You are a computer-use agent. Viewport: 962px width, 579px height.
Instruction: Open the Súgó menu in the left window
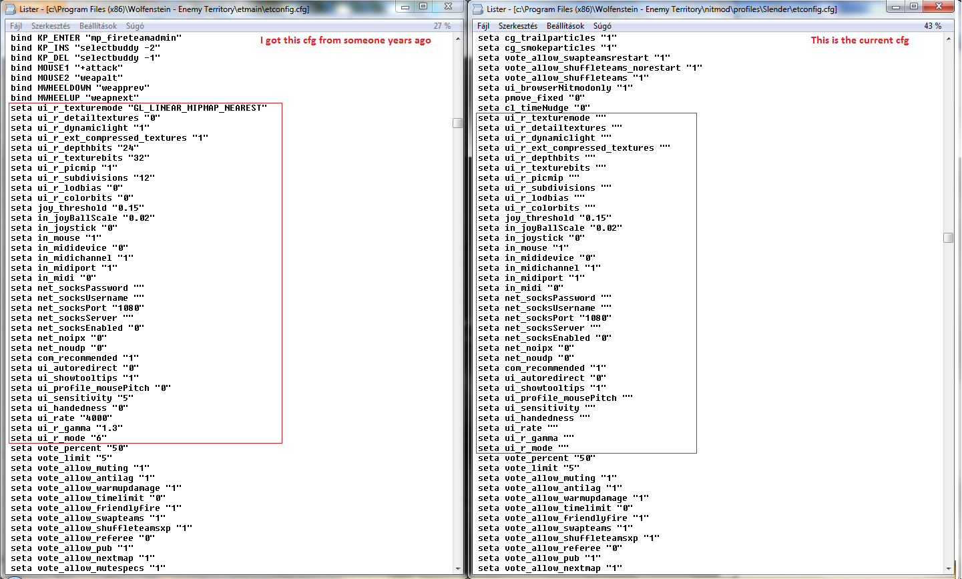(135, 26)
